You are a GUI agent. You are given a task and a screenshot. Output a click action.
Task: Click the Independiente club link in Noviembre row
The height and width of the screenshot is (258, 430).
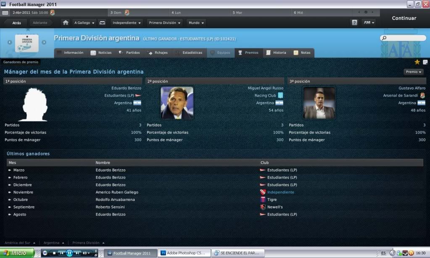point(280,192)
